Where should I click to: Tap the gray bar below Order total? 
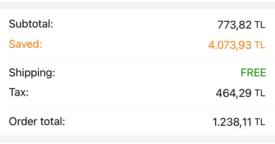[x=137, y=140]
